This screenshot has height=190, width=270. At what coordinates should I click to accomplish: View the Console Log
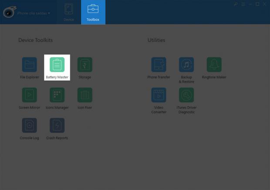click(x=29, y=125)
